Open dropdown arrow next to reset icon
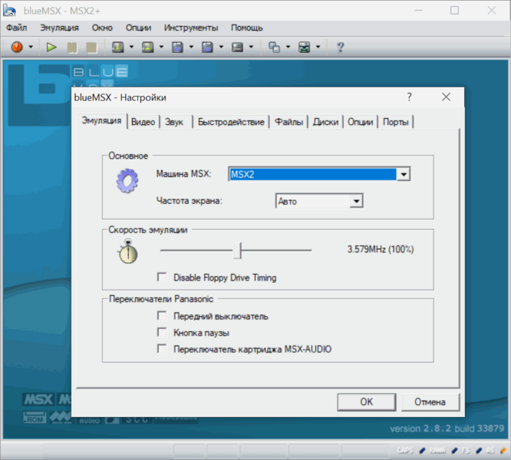Image resolution: width=511 pixels, height=460 pixels. (31, 47)
